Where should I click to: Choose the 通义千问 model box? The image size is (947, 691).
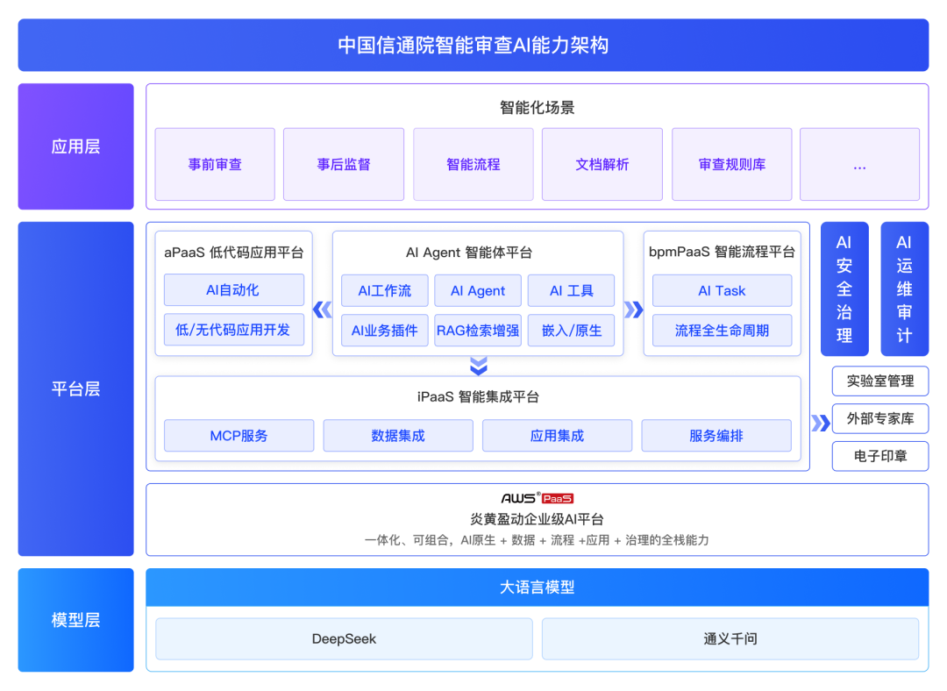[730, 638]
